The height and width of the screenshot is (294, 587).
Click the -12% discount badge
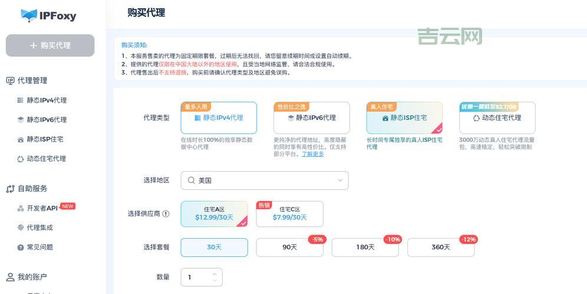469,239
